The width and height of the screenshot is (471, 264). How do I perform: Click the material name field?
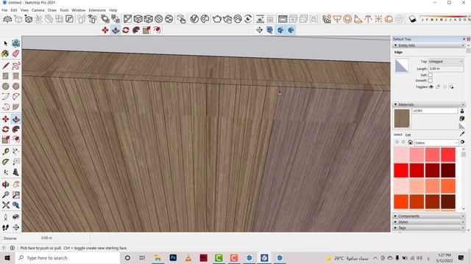(435, 111)
